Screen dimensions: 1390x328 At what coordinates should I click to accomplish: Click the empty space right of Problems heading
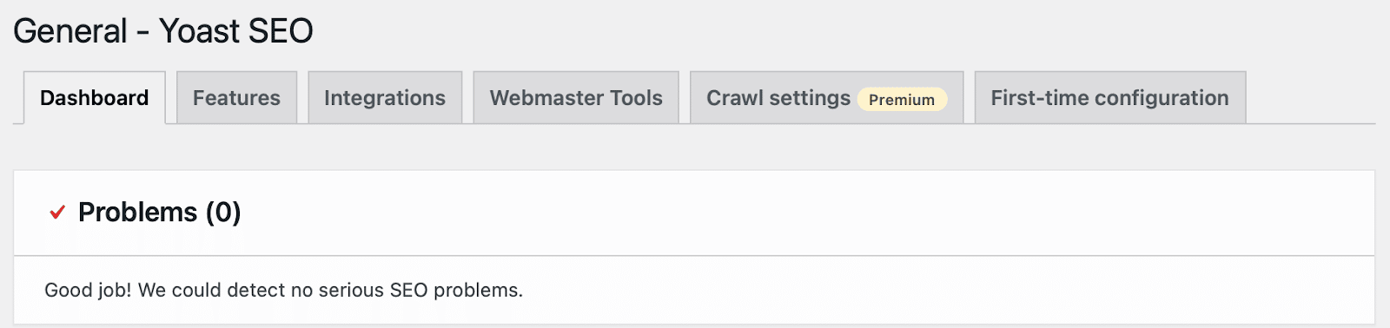[x=808, y=213]
